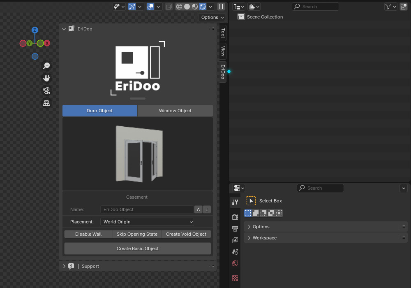
Task: Click the EriDoo Object name field
Action: [x=146, y=209]
